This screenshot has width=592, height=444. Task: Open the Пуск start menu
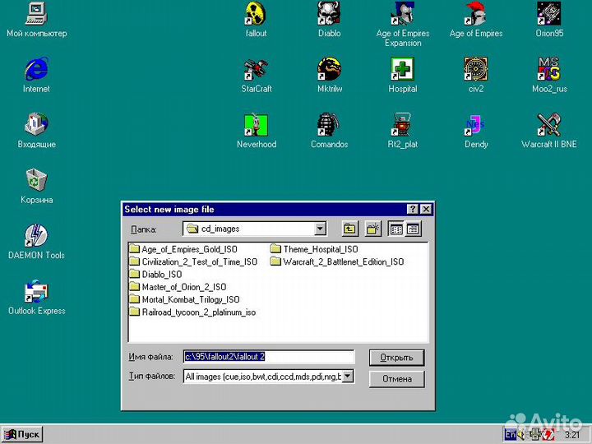[x=22, y=435]
